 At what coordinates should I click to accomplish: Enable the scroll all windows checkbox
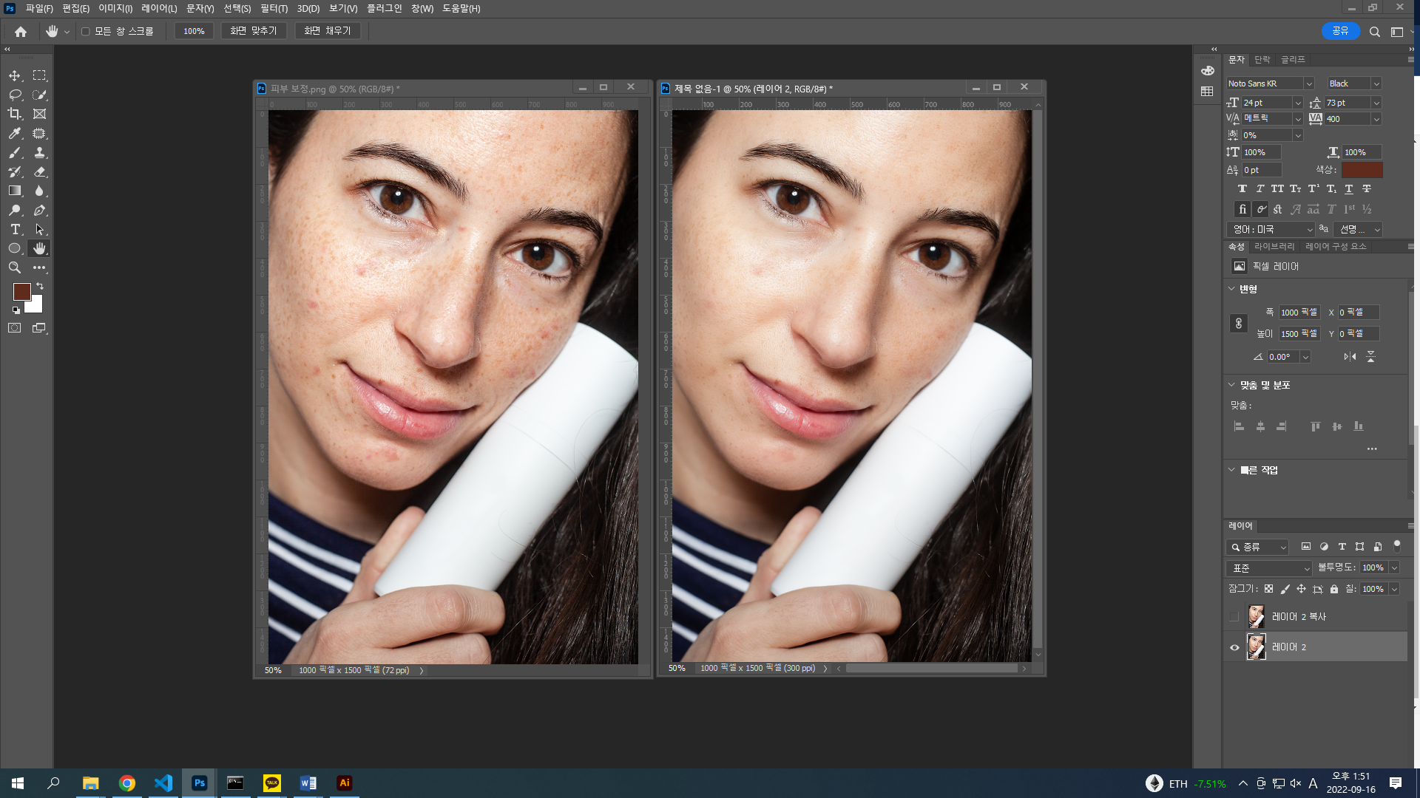86,32
